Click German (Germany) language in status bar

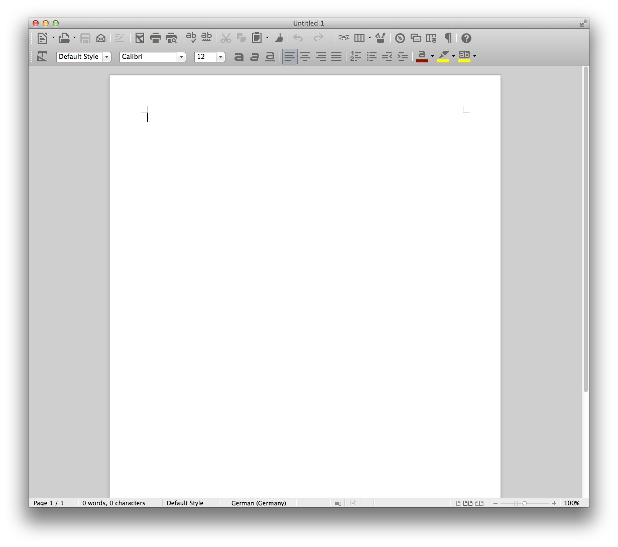(x=259, y=503)
